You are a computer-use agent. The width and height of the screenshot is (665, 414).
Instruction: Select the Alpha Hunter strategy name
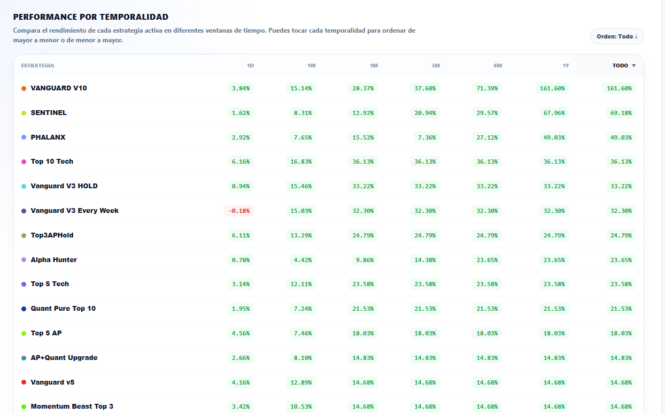(54, 259)
